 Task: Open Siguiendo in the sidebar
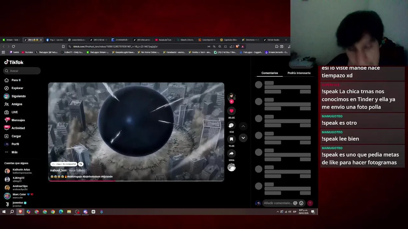pyautogui.click(x=15, y=96)
